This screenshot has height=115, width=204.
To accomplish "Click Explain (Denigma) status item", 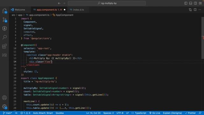I will [x=172, y=113].
